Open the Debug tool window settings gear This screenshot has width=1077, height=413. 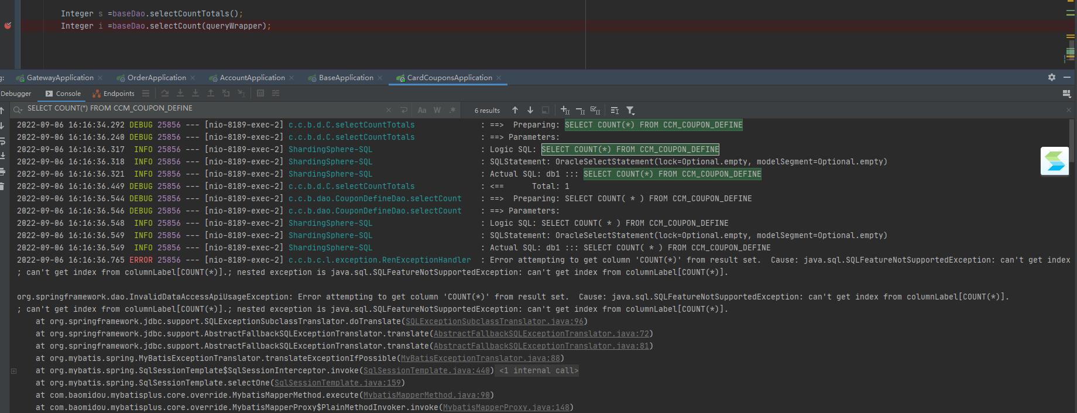[1051, 77]
